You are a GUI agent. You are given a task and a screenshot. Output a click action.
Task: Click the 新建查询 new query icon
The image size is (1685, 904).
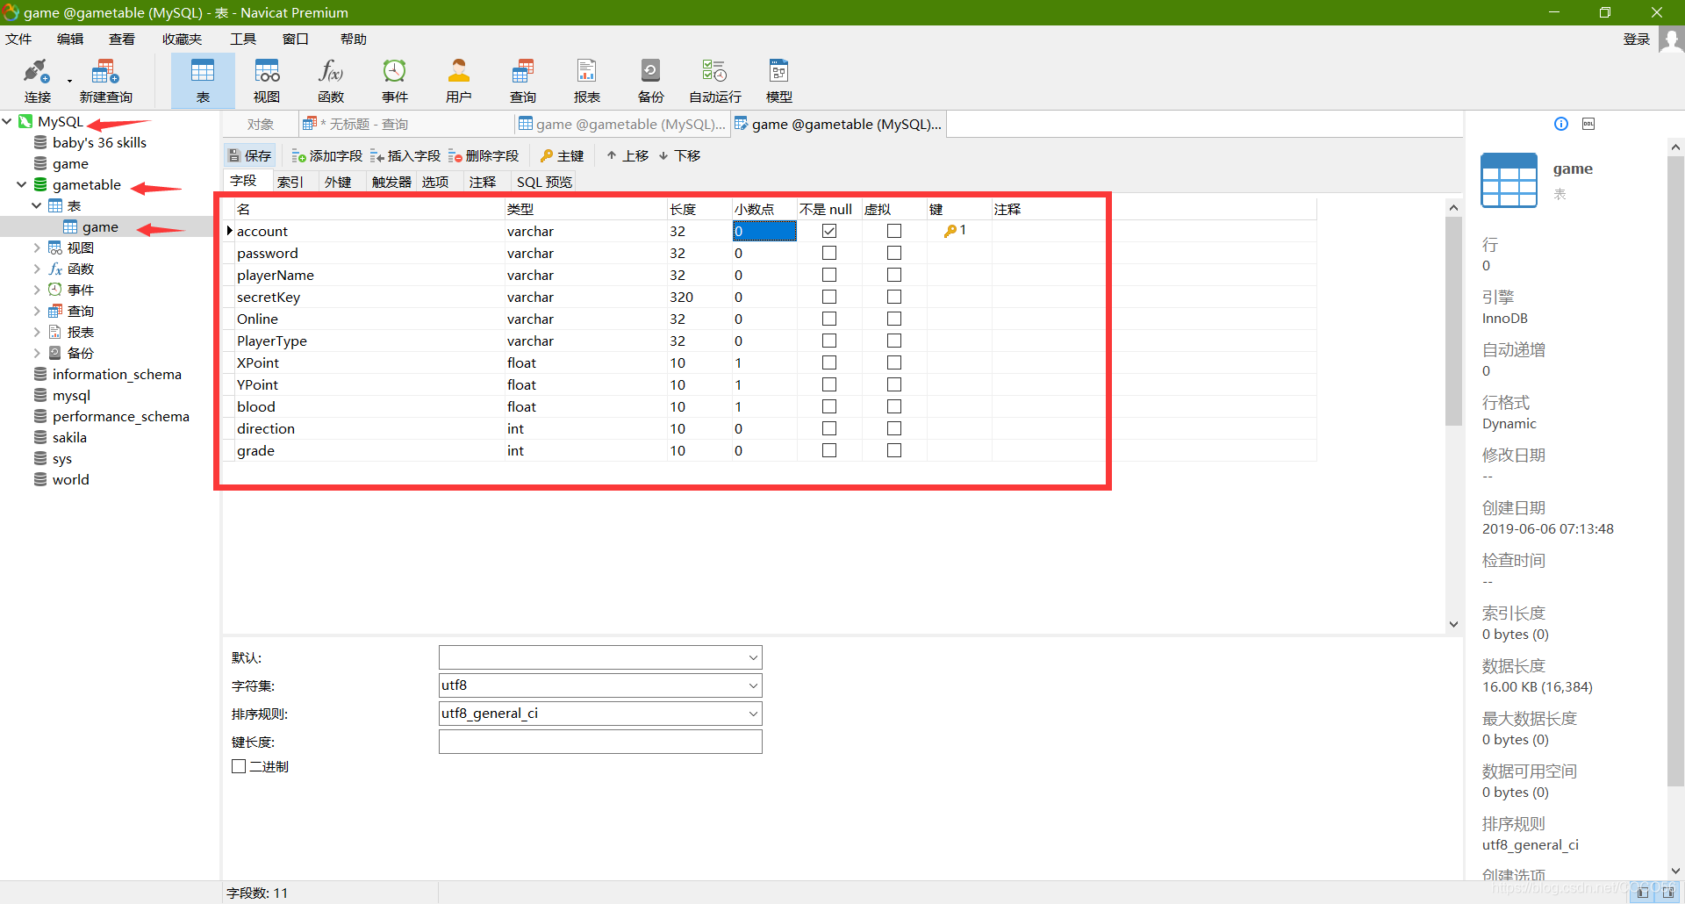(x=106, y=81)
